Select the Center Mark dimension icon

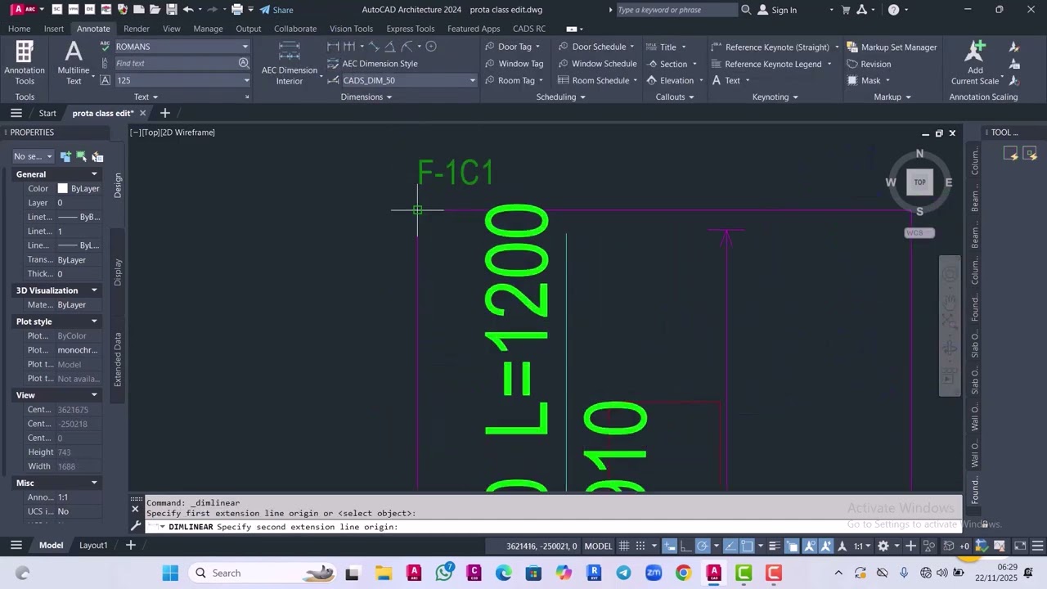(431, 47)
